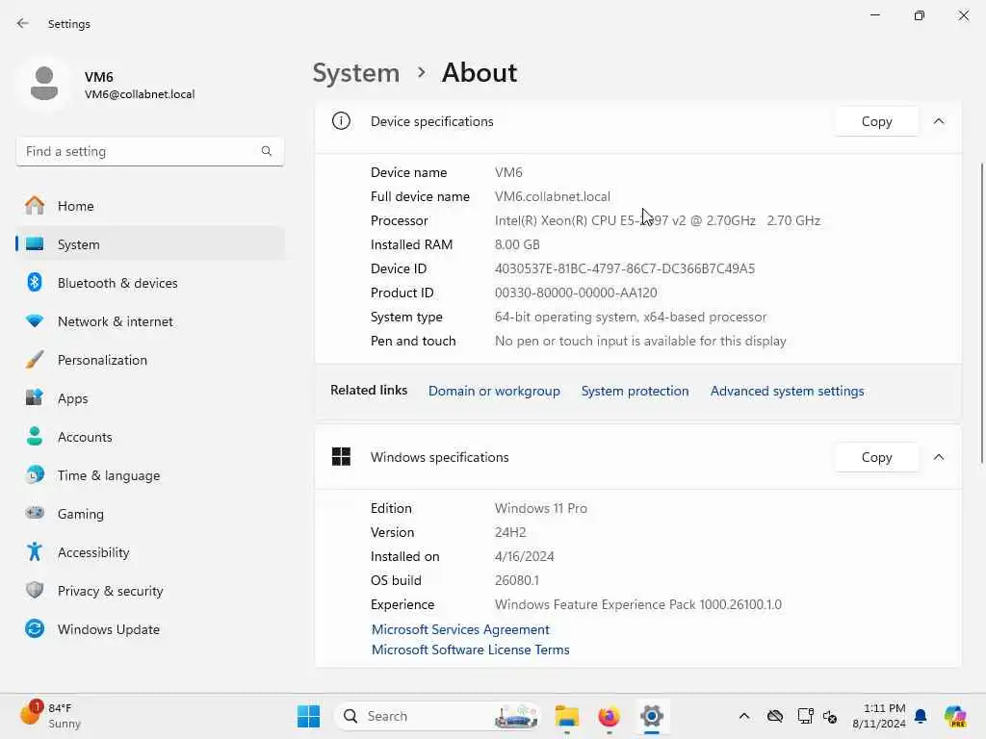This screenshot has width=986, height=739.
Task: Collapse the Windows specifications section
Action: tap(939, 457)
